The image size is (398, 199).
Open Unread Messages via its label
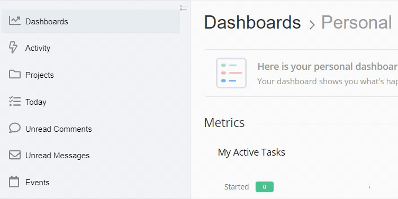coord(57,156)
